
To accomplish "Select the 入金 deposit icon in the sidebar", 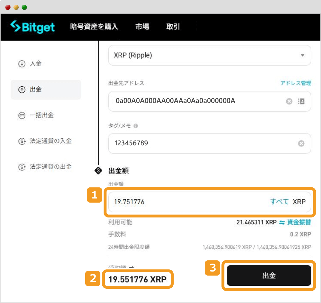I will (x=22, y=64).
